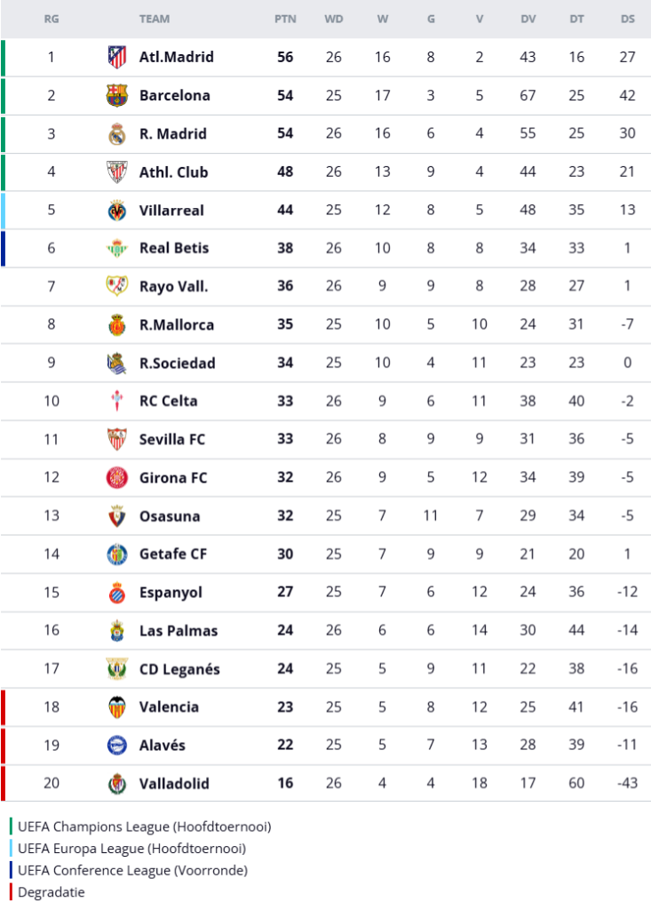Open the Athl. Club team link
This screenshot has height=910, width=651.
173,172
